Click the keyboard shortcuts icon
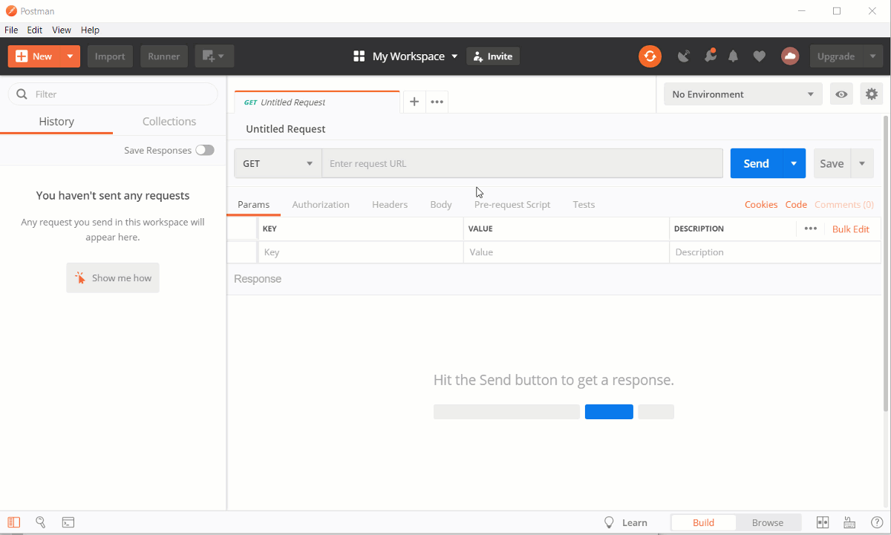 (849, 522)
